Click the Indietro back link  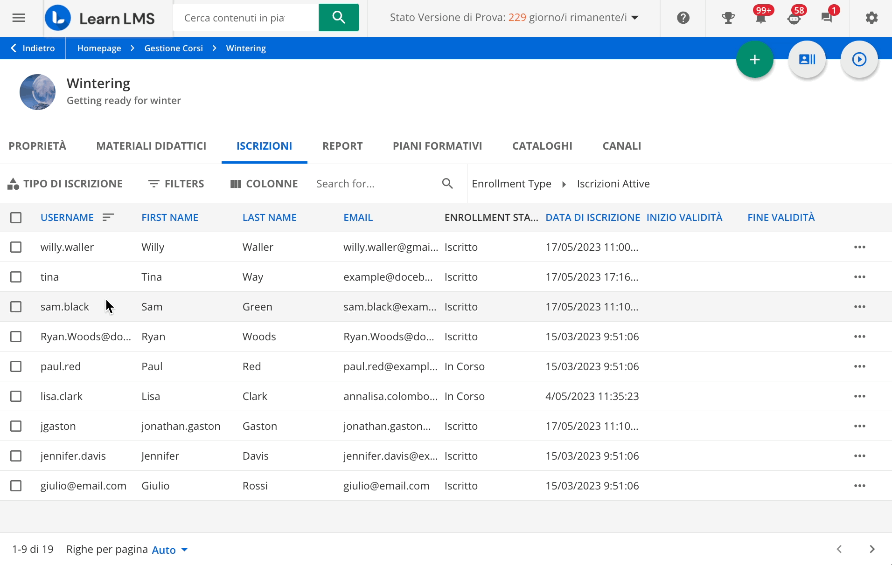click(33, 48)
